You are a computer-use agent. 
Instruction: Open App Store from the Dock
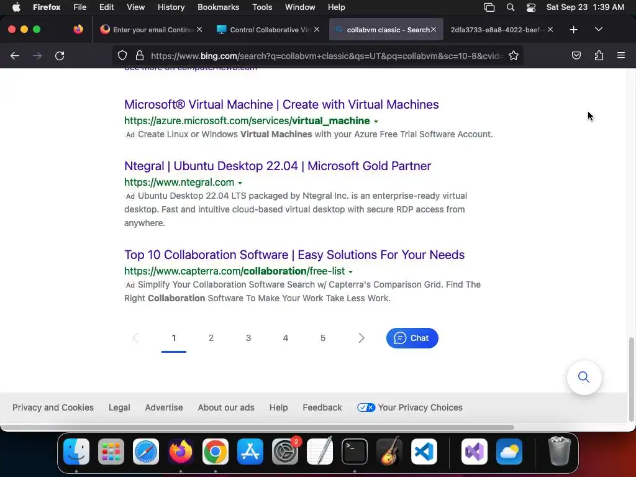(250, 452)
